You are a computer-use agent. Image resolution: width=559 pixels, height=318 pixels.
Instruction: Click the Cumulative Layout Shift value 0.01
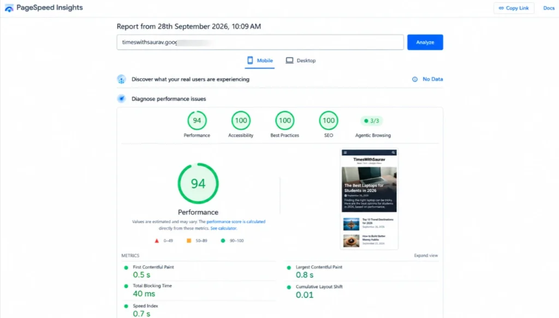[x=305, y=295]
